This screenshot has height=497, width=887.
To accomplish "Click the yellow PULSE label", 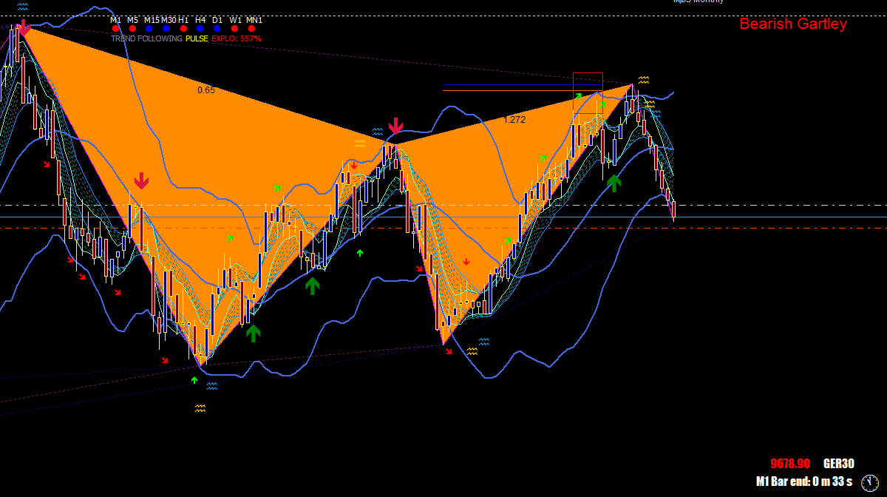I will point(197,38).
